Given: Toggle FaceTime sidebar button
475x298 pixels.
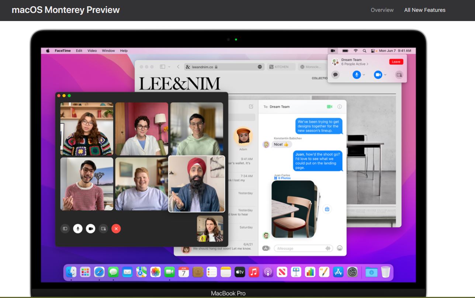Looking at the screenshot, I should click(65, 229).
